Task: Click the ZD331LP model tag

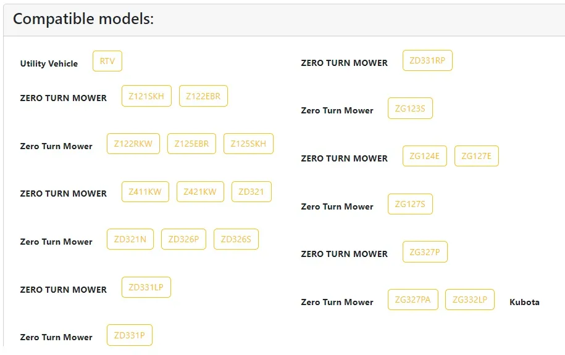Action: click(146, 287)
